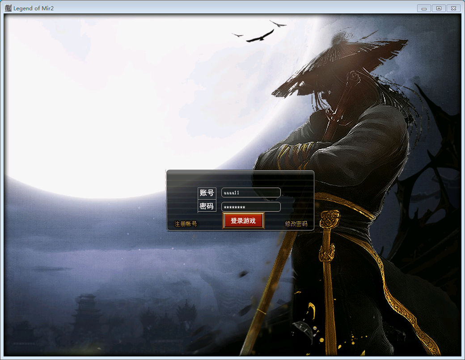Click the golden knot ornament on the warrior's belt

point(329,220)
